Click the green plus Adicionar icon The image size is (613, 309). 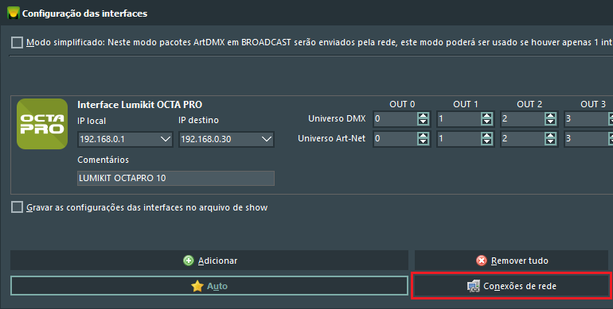pyautogui.click(x=189, y=261)
